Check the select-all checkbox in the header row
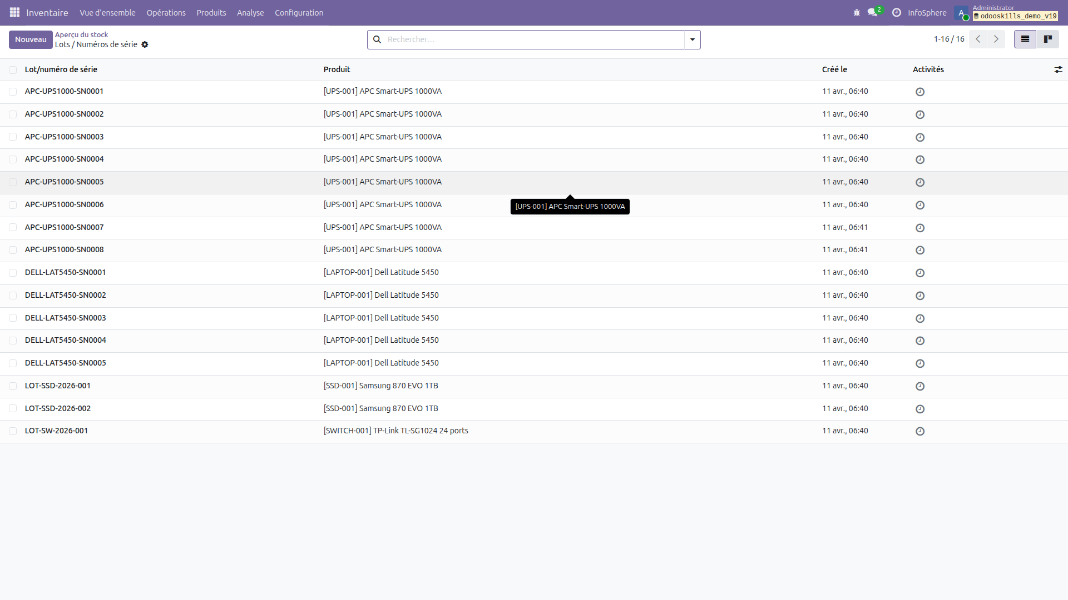 coord(13,69)
